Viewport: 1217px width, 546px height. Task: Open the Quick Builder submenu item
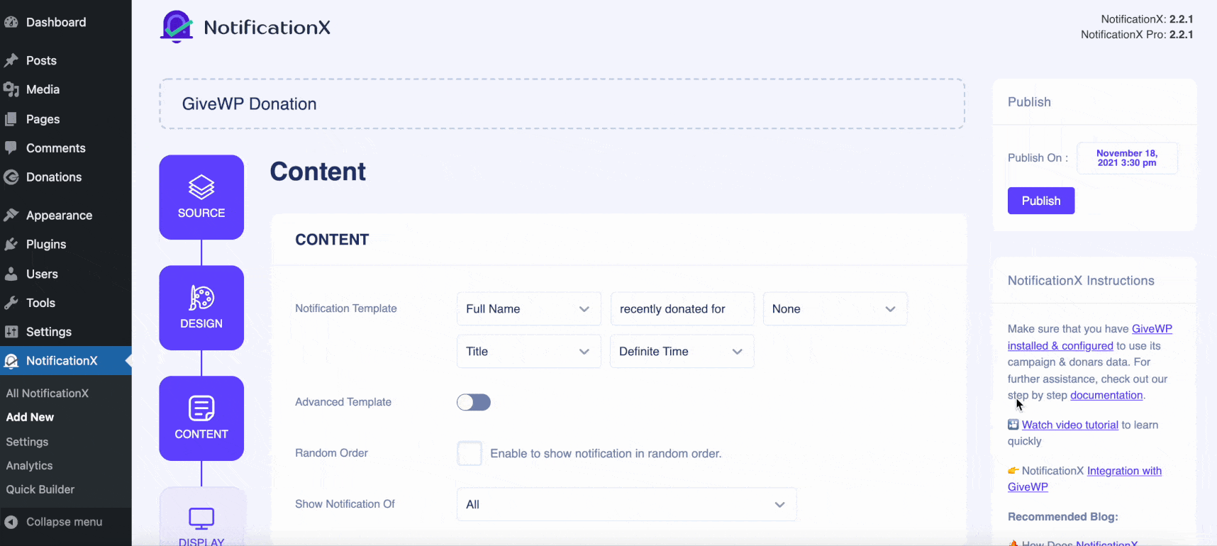pyautogui.click(x=40, y=490)
